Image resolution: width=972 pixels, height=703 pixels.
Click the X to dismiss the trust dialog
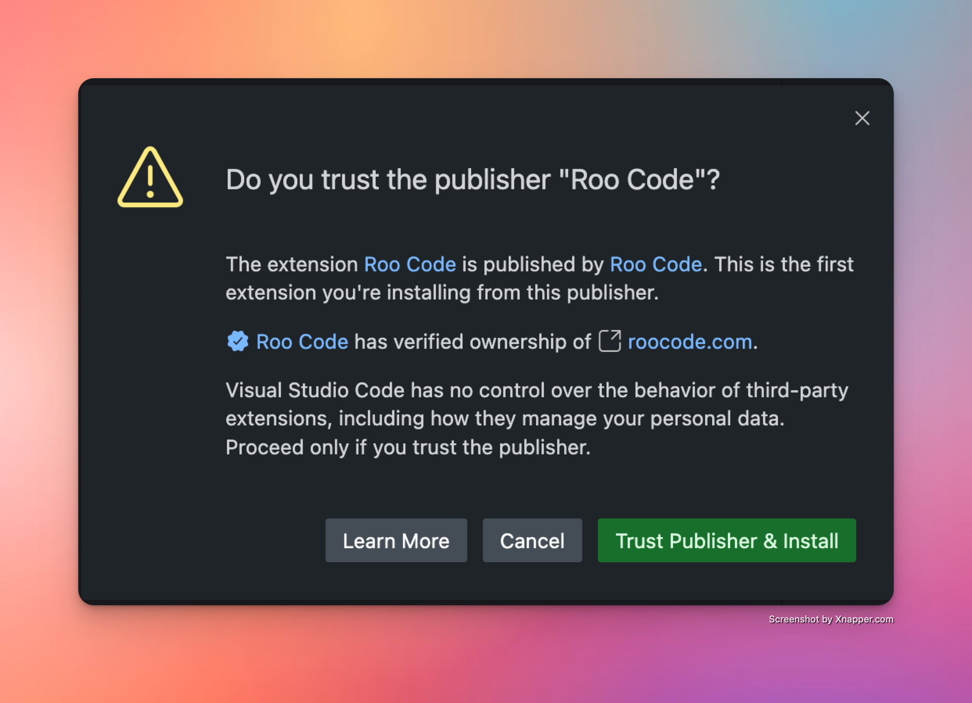862,118
